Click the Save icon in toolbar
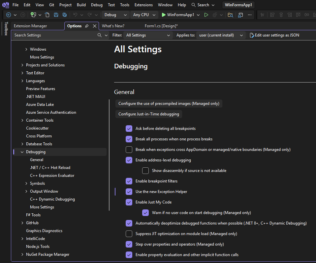Image resolution: width=316 pixels, height=263 pixels. [56, 15]
